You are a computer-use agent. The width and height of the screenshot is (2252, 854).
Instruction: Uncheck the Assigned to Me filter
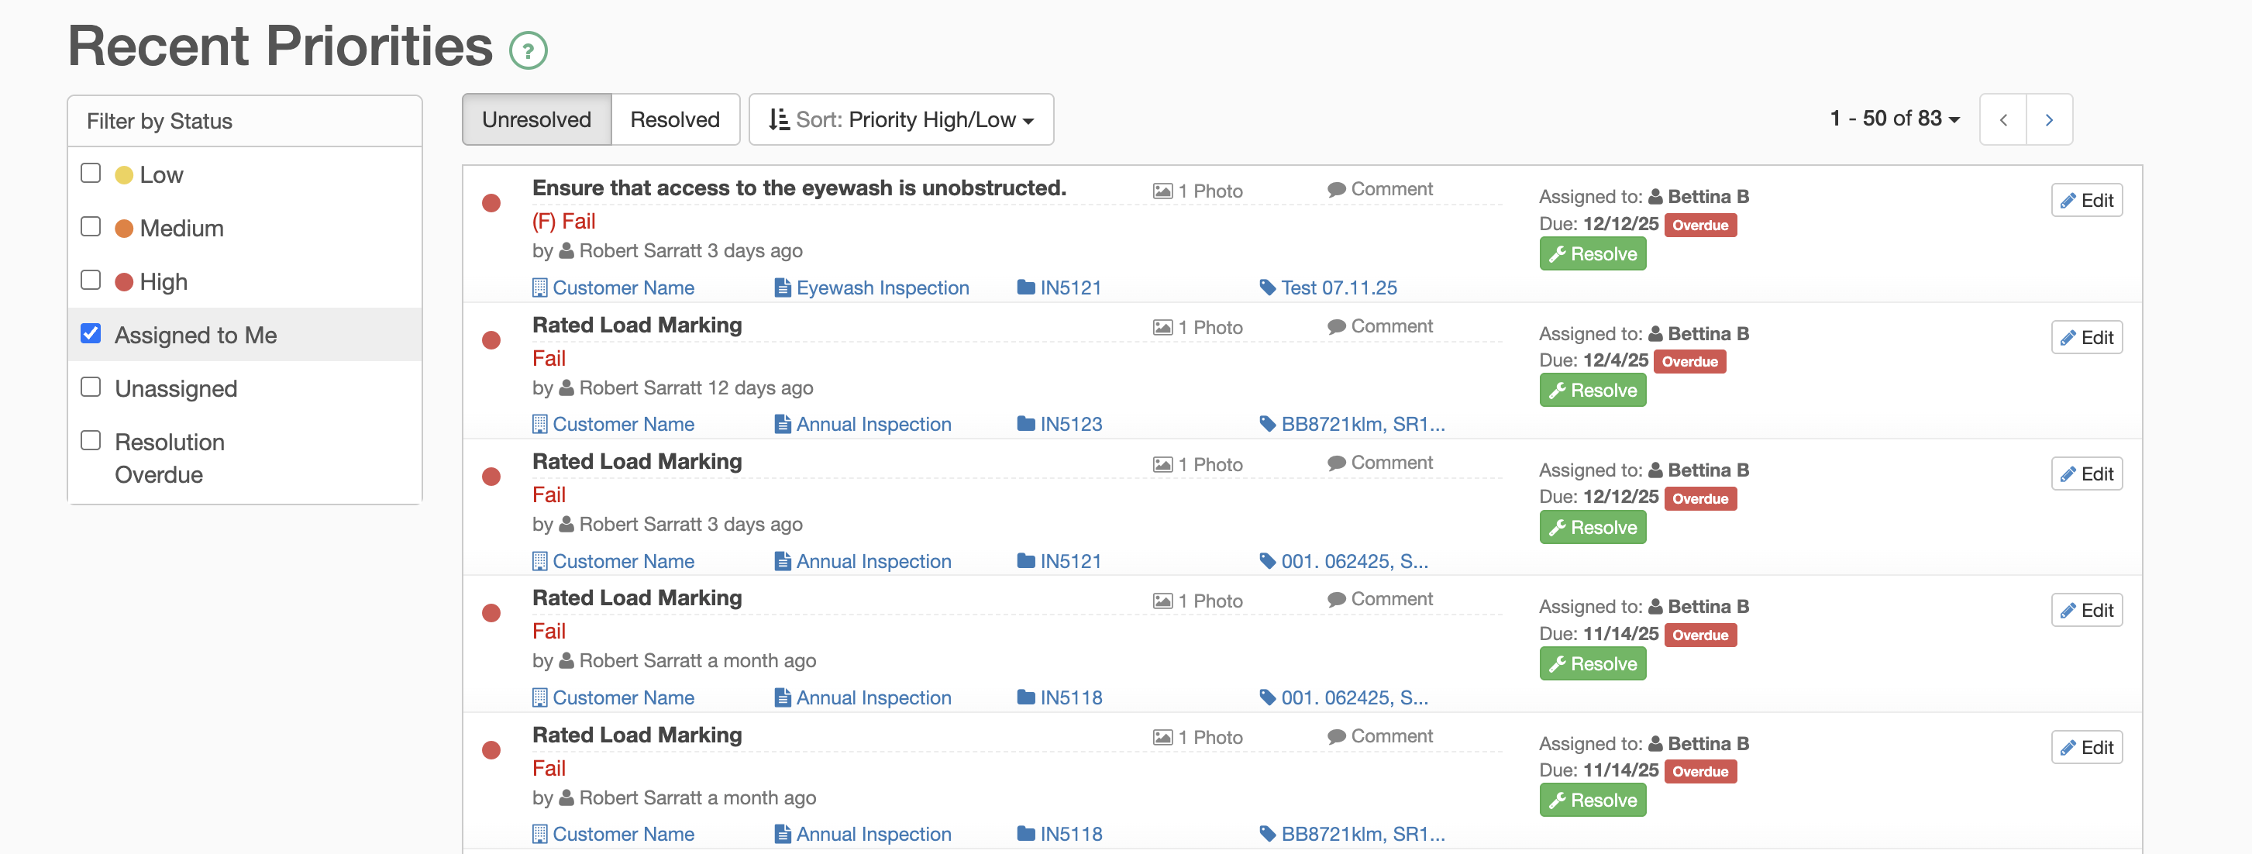pos(91,333)
